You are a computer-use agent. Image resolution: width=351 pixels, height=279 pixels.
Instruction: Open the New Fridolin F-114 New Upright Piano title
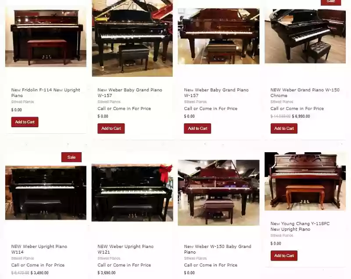pos(46,93)
